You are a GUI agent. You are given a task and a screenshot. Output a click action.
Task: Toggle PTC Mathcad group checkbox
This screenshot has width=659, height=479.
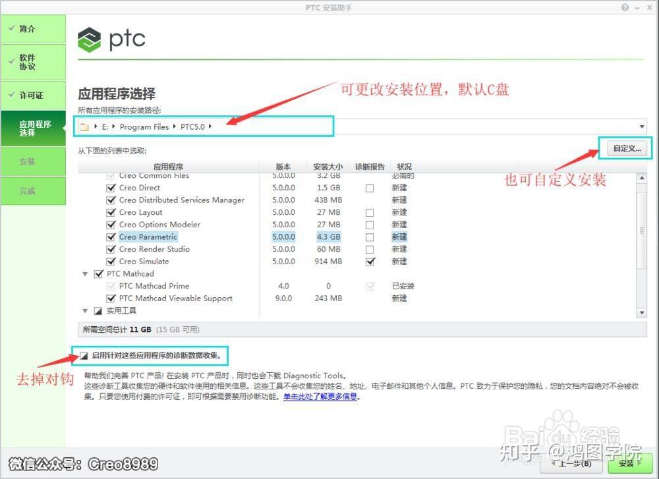tap(99, 274)
